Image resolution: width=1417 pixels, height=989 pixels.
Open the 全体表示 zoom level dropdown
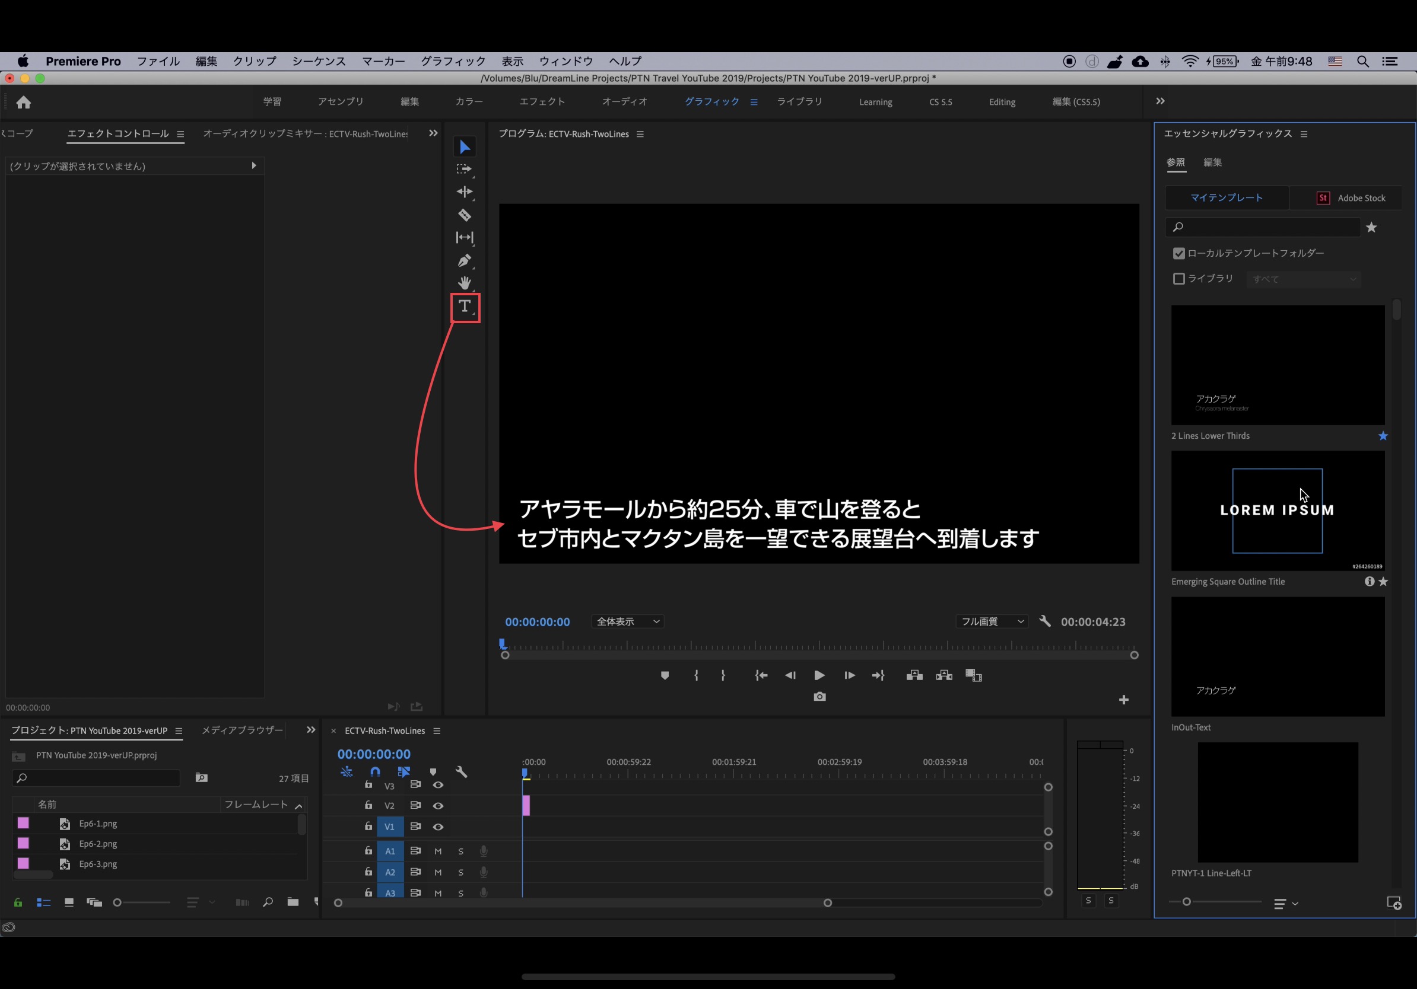click(x=628, y=621)
